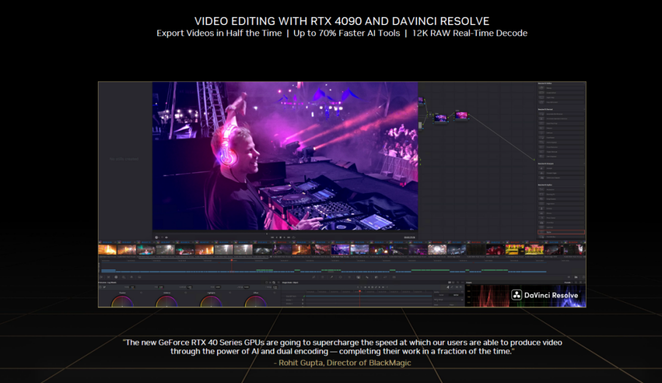Open the Color Wheels palette
The image size is (662, 383).
click(x=116, y=277)
